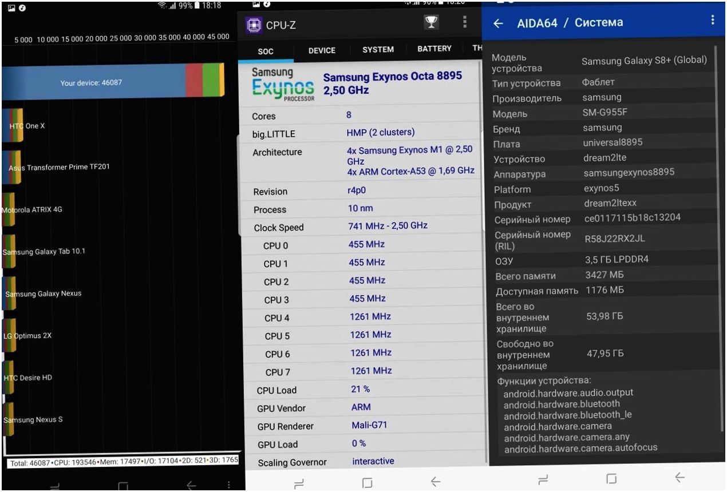
Task: Tap the GPU Renderer value Mali-G71
Action: coord(369,425)
